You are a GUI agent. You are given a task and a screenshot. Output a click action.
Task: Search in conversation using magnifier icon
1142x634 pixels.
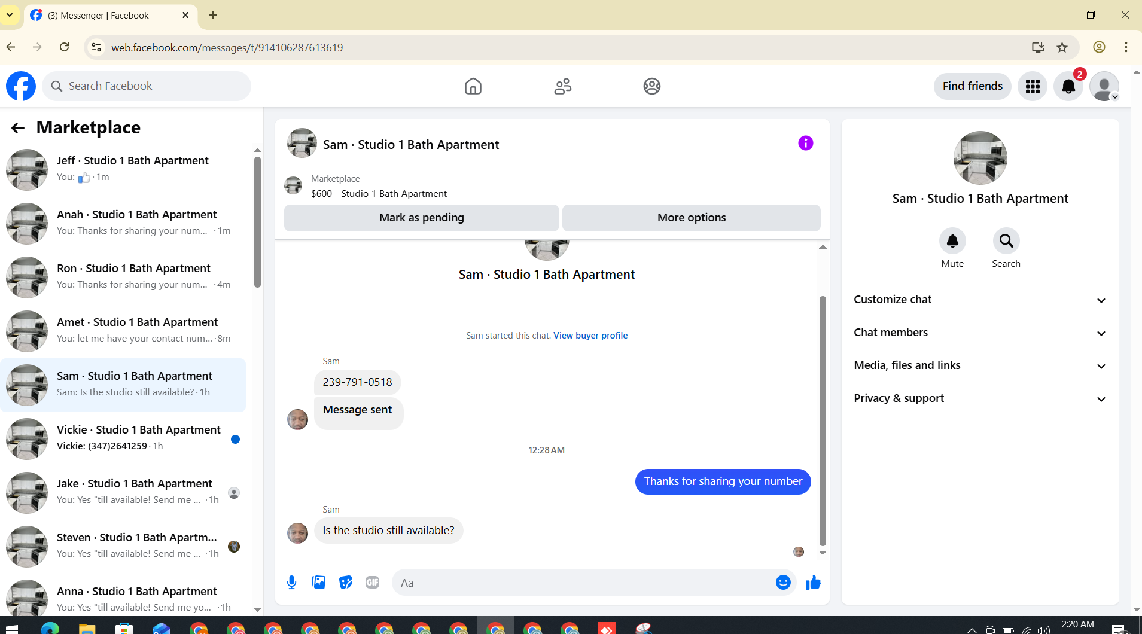(x=1006, y=241)
